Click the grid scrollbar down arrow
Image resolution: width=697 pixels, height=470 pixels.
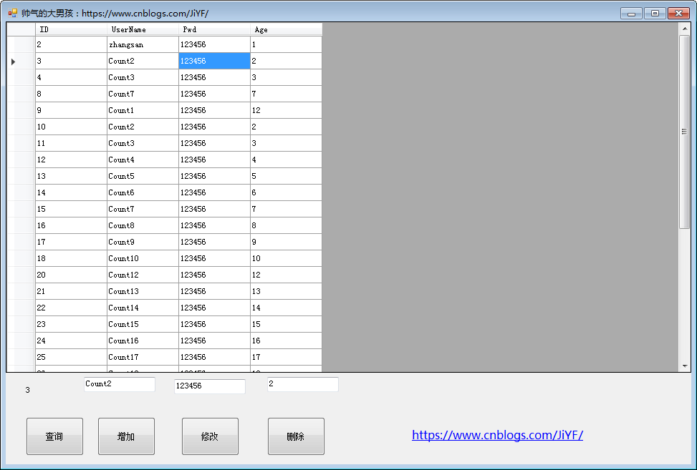point(685,366)
